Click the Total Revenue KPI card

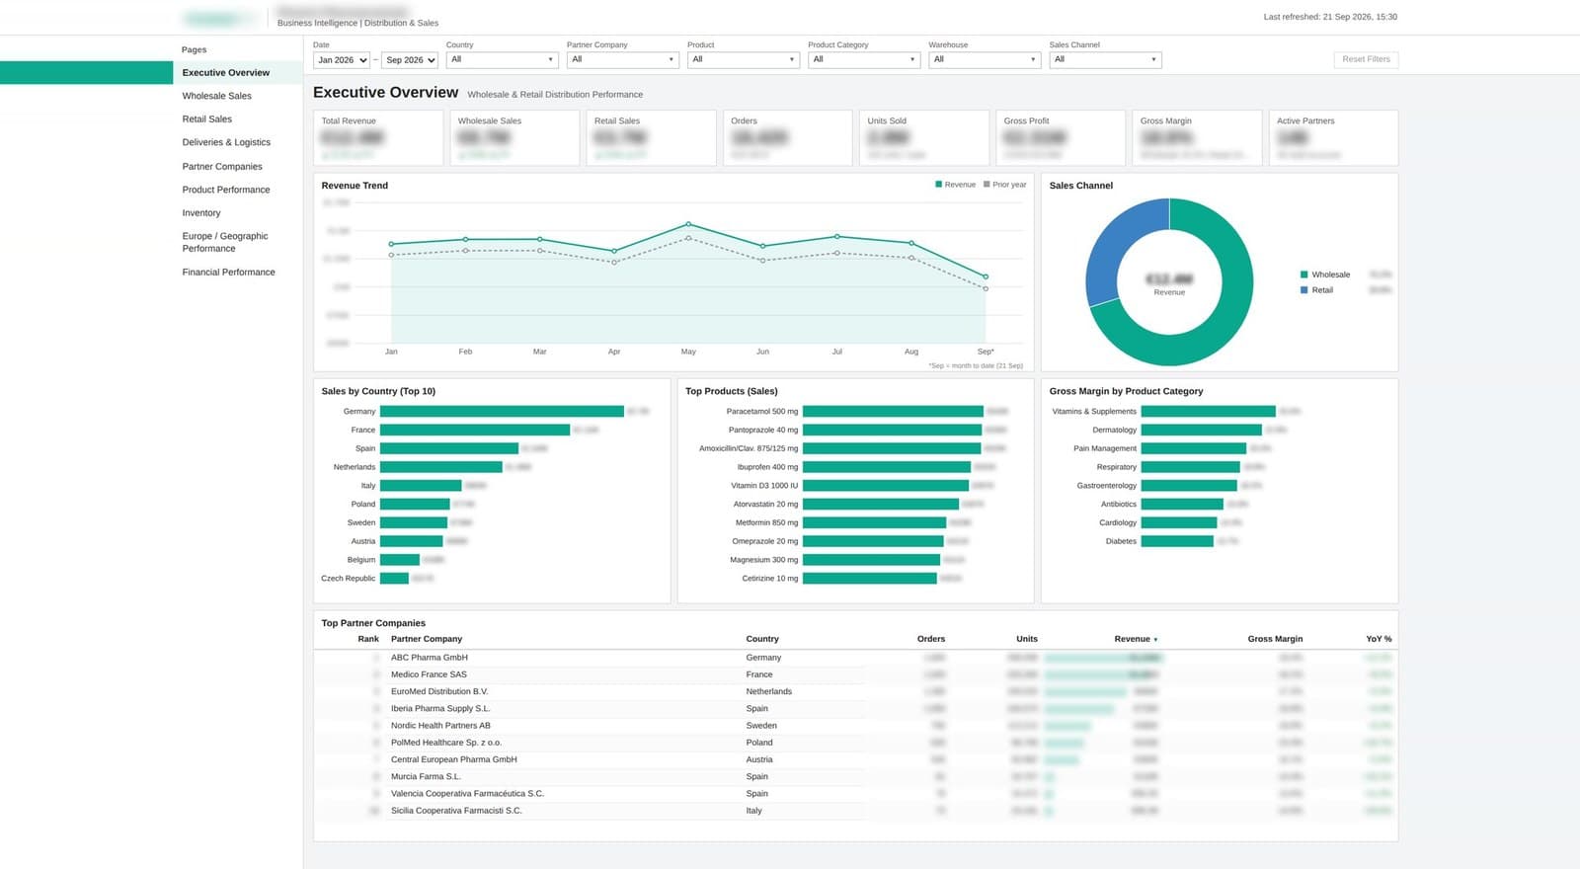click(x=378, y=137)
